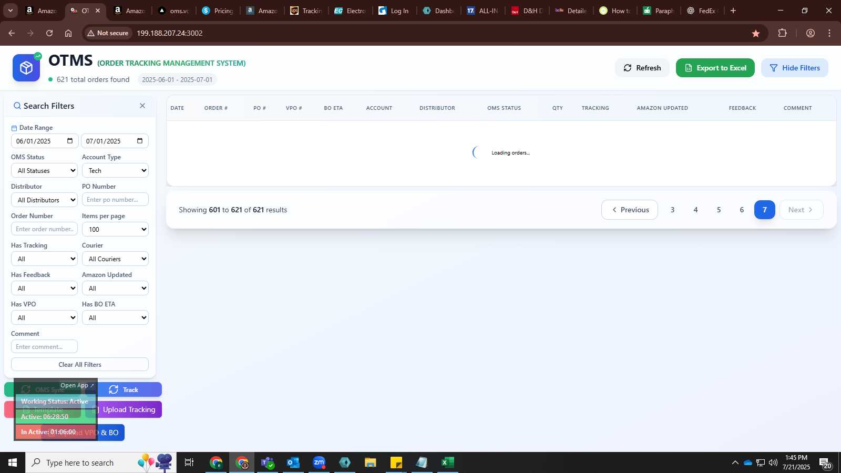The height and width of the screenshot is (473, 841).
Task: Open the Has VPO dropdown
Action: 44,317
